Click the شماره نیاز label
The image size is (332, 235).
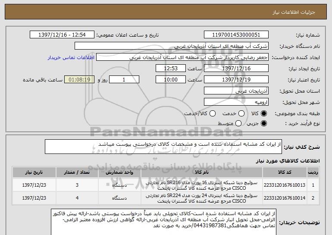[308, 35]
